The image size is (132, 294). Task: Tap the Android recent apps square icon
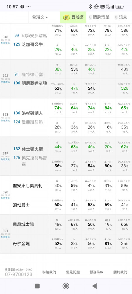pos(37,286)
